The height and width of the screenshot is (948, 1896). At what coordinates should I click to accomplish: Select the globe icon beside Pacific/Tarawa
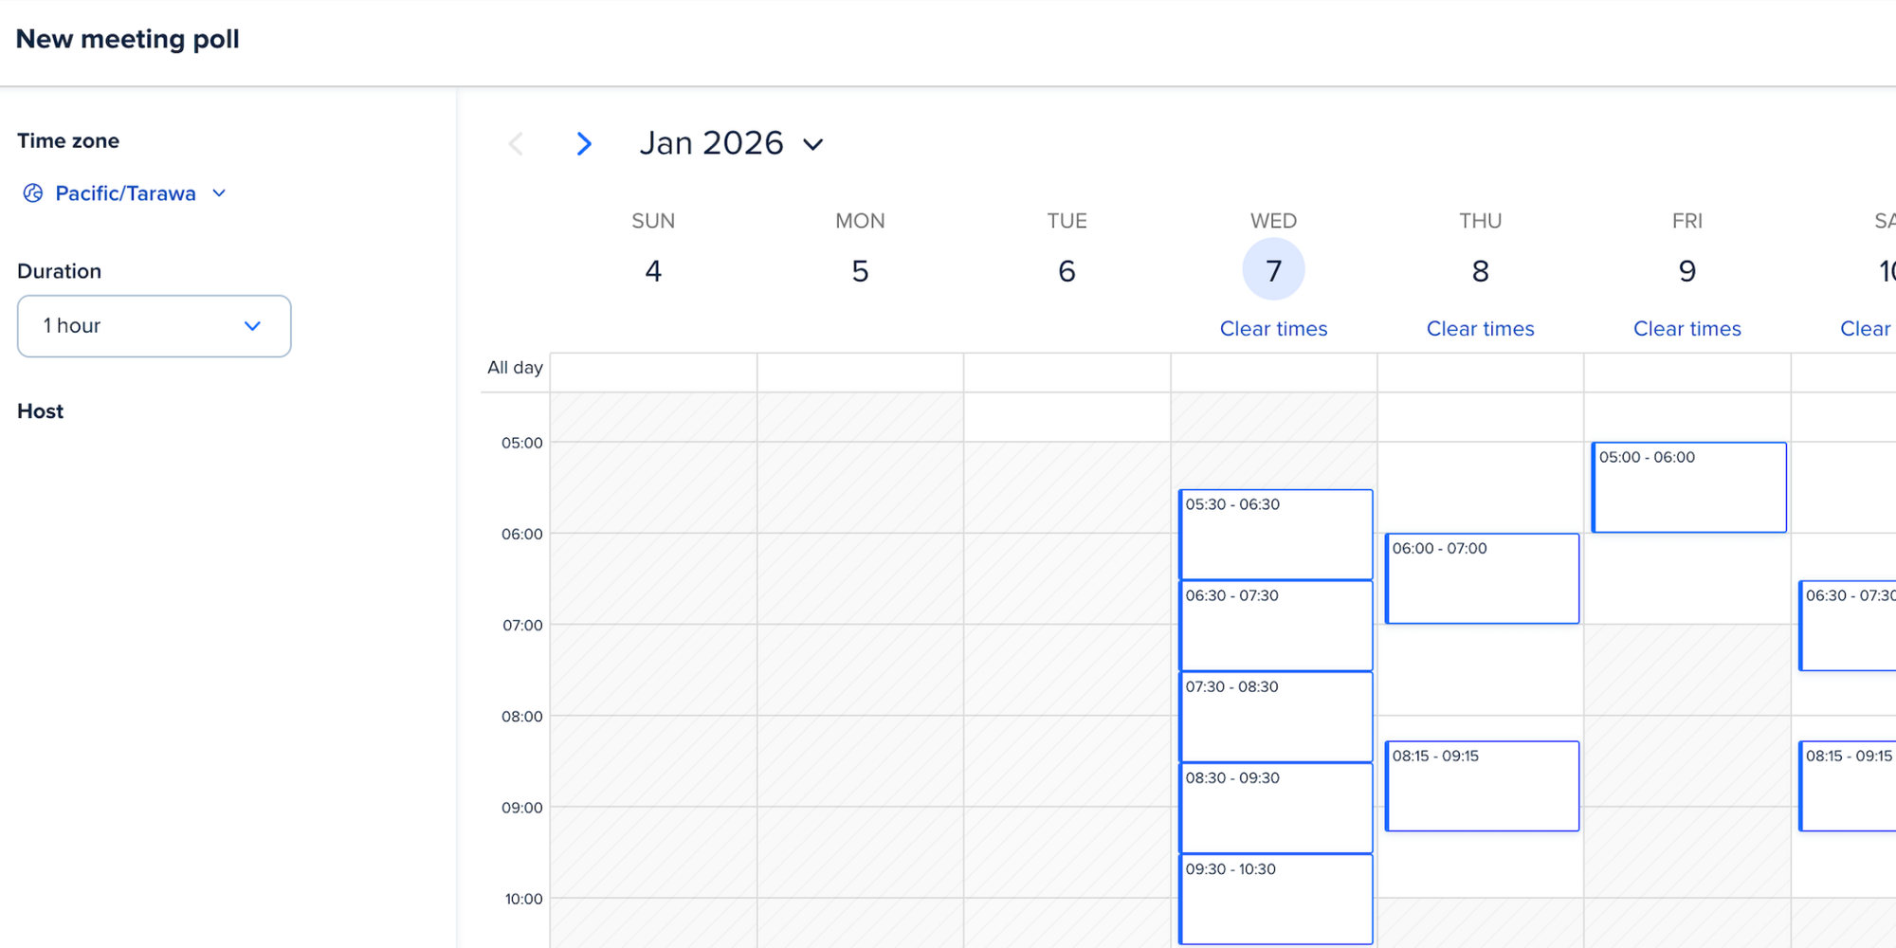point(34,192)
